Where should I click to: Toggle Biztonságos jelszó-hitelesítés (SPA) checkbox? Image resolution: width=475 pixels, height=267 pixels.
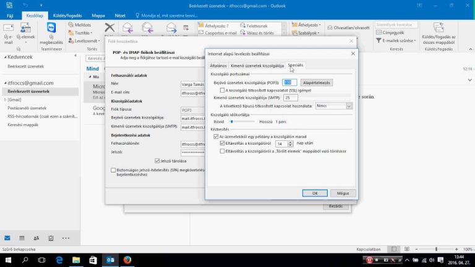coord(113,170)
